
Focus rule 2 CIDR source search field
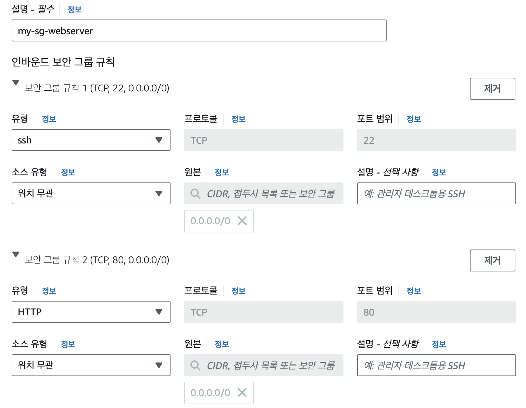click(264, 365)
